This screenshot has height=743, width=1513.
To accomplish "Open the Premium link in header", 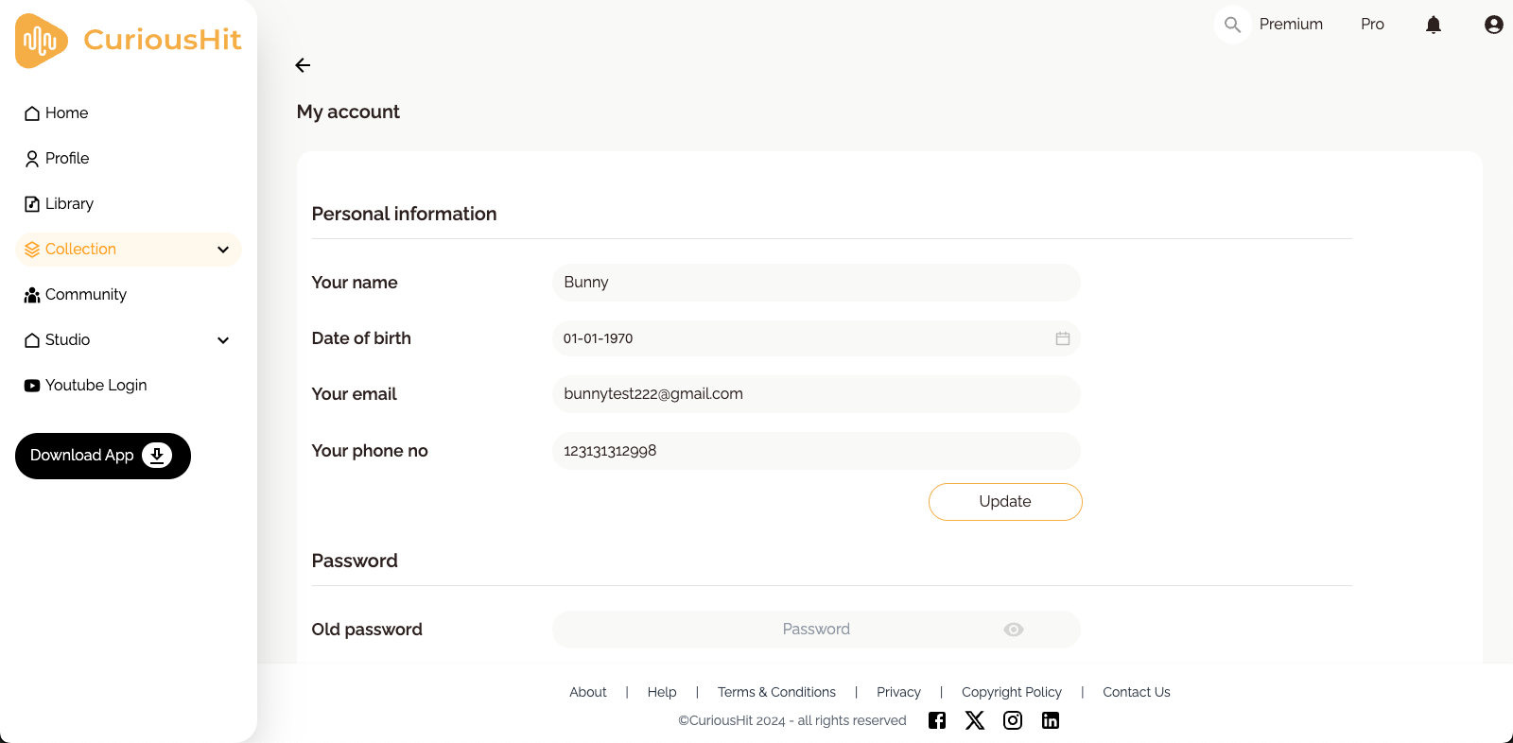I will coord(1291,25).
